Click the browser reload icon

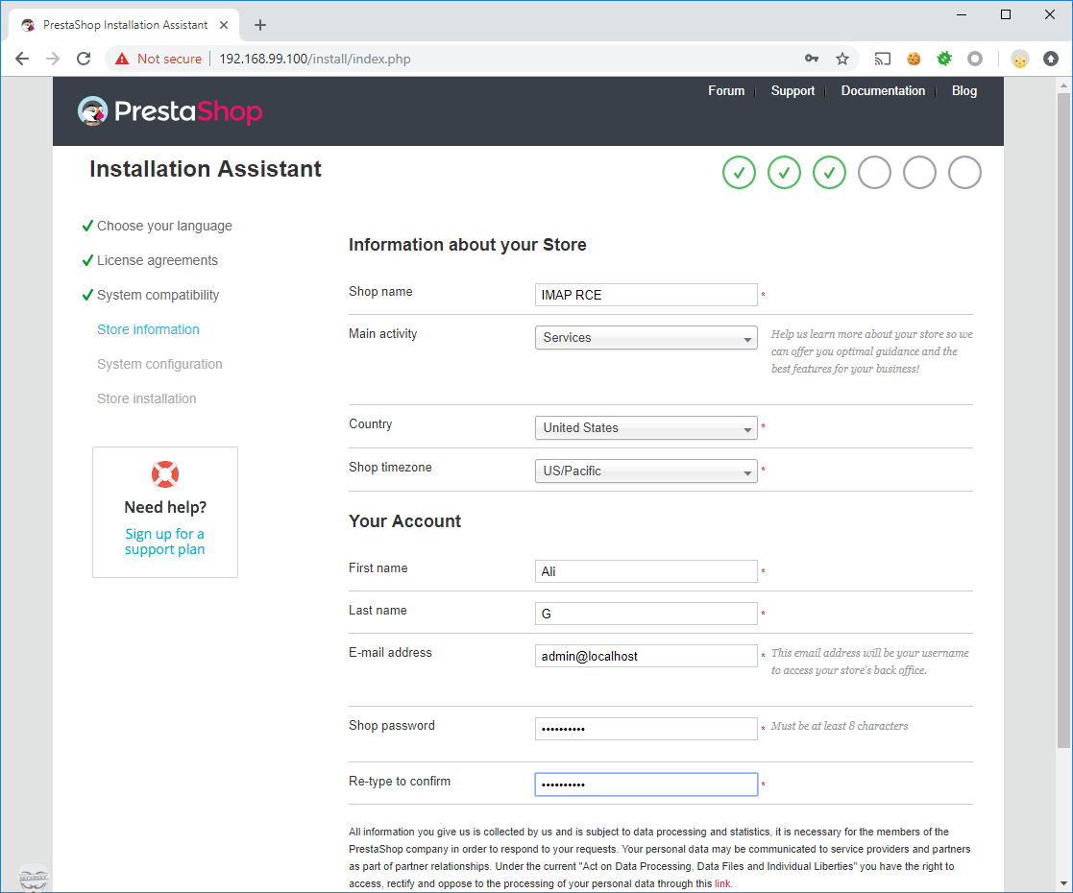(x=84, y=59)
